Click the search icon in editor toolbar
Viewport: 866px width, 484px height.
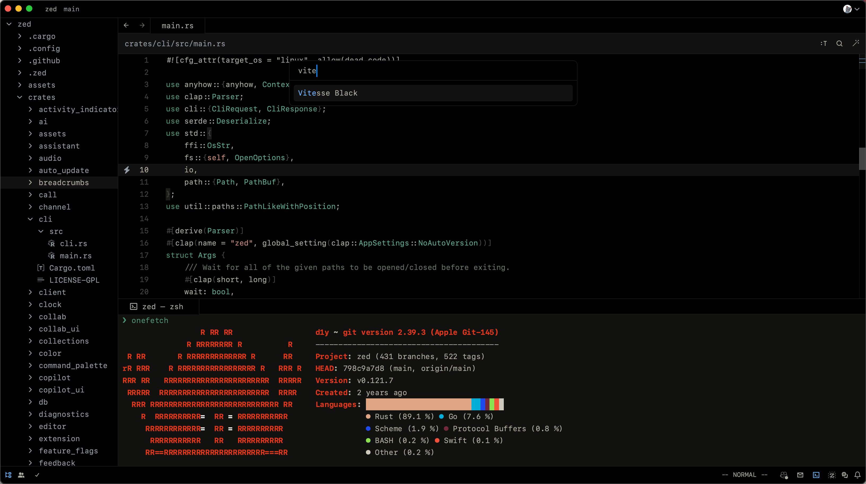coord(839,44)
